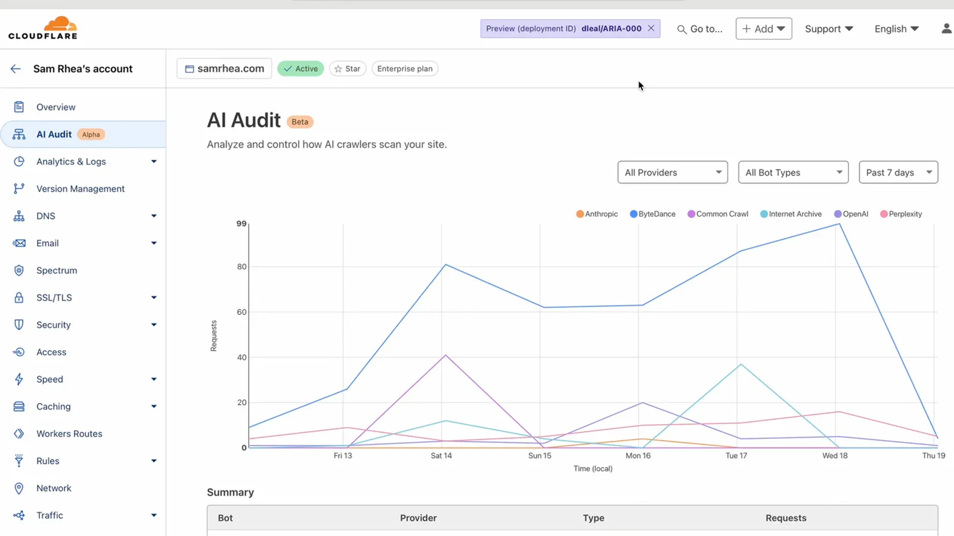This screenshot has width=954, height=536.
Task: Open the Add dropdown button
Action: 764,29
